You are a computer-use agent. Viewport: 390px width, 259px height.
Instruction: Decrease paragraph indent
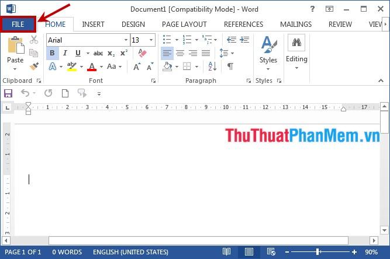click(232, 40)
